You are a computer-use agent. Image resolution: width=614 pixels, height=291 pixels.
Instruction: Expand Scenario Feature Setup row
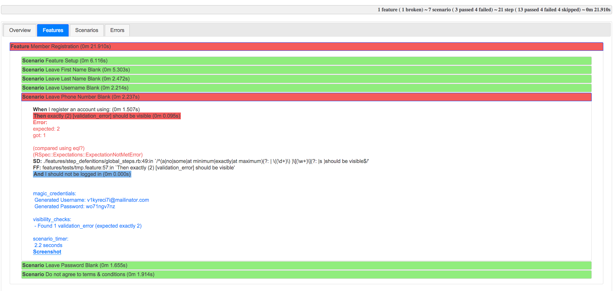point(306,61)
